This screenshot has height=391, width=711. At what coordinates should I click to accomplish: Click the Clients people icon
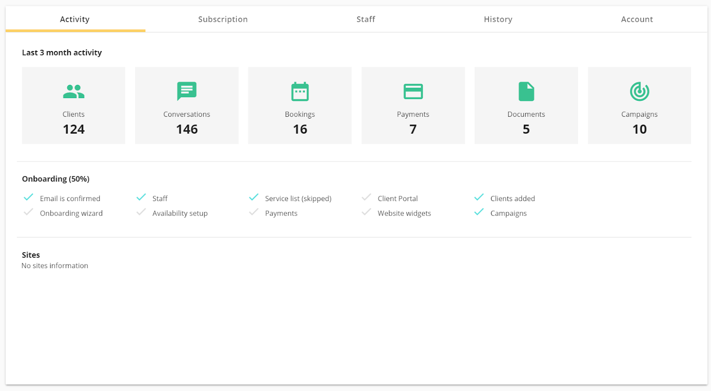point(74,91)
